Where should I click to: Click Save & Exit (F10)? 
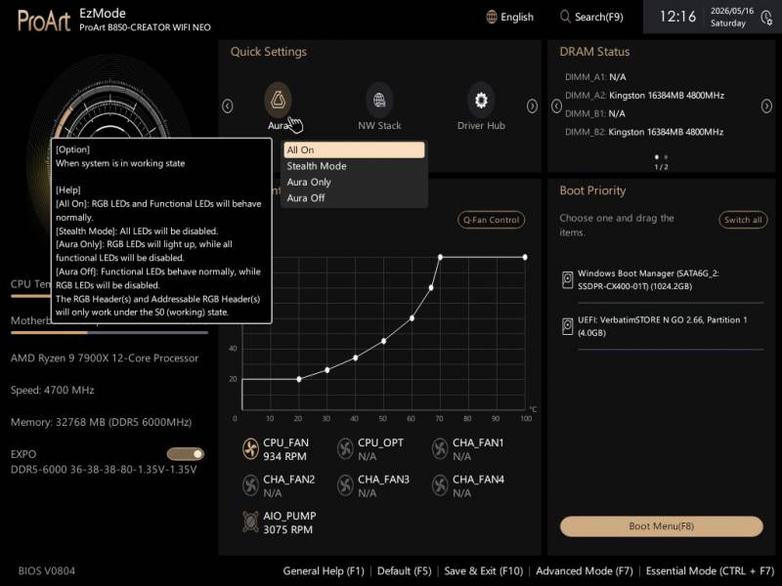click(x=484, y=571)
